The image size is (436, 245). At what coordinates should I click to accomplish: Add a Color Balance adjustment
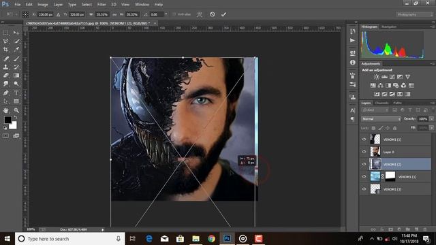coord(380,85)
